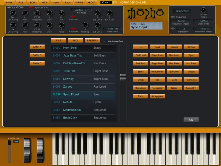
Task: Select preset B:050 Horn Swell
Action: pyautogui.click(x=83, y=48)
